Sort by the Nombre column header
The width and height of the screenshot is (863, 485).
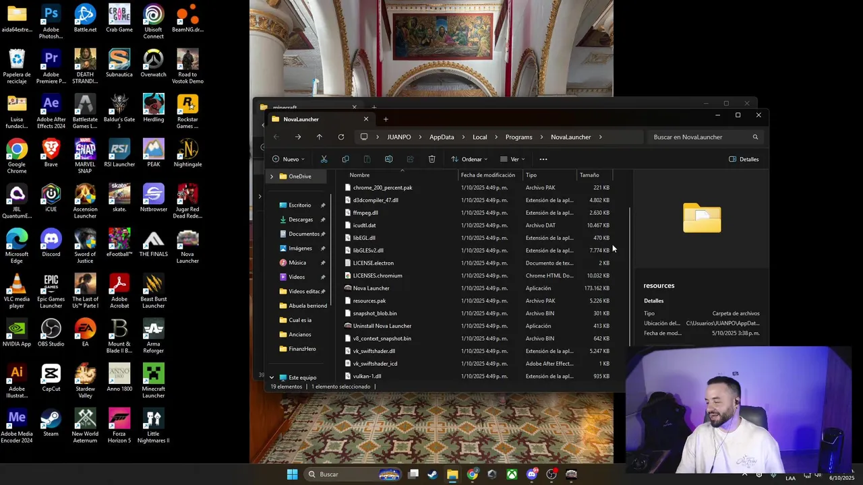click(x=402, y=175)
